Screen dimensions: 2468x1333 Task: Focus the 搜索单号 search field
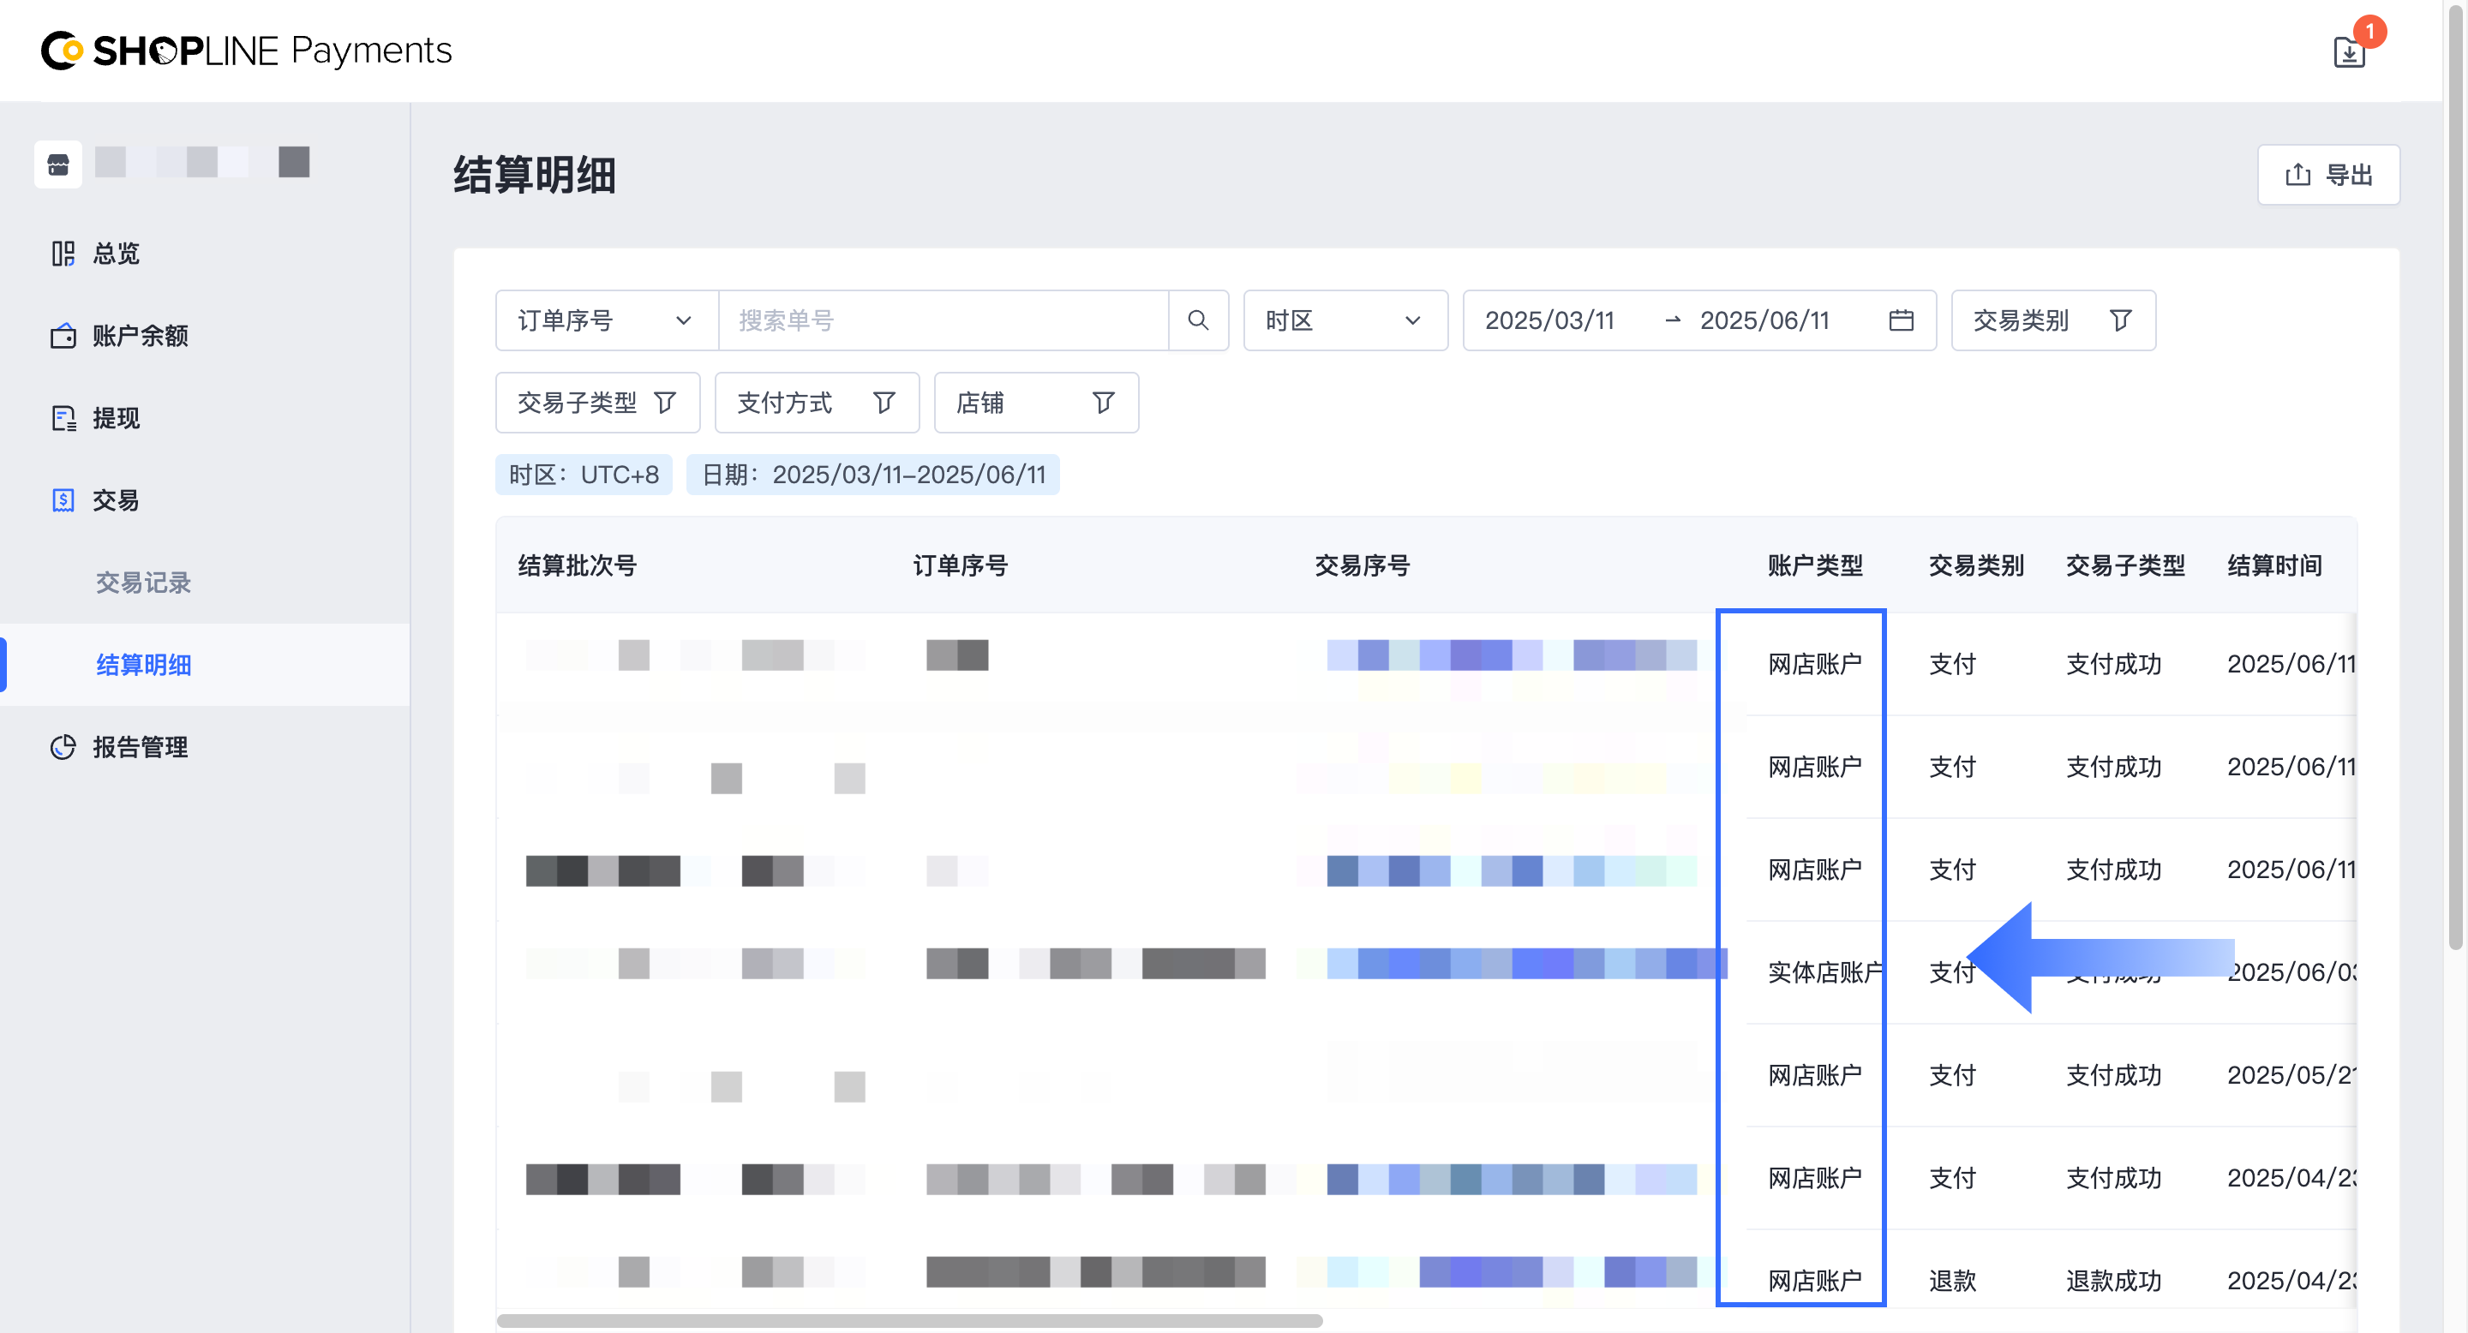click(x=943, y=320)
